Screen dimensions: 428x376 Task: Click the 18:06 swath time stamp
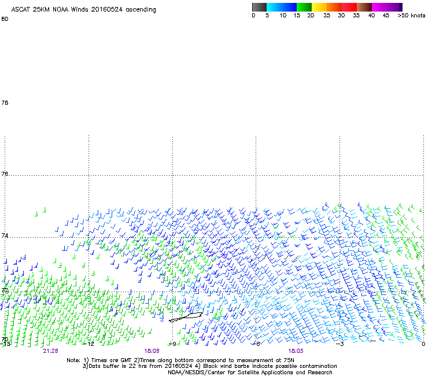[152, 351]
